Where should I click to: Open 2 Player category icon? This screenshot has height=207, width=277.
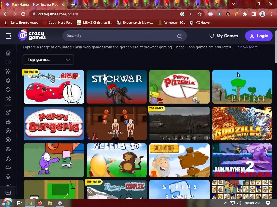coord(8,112)
